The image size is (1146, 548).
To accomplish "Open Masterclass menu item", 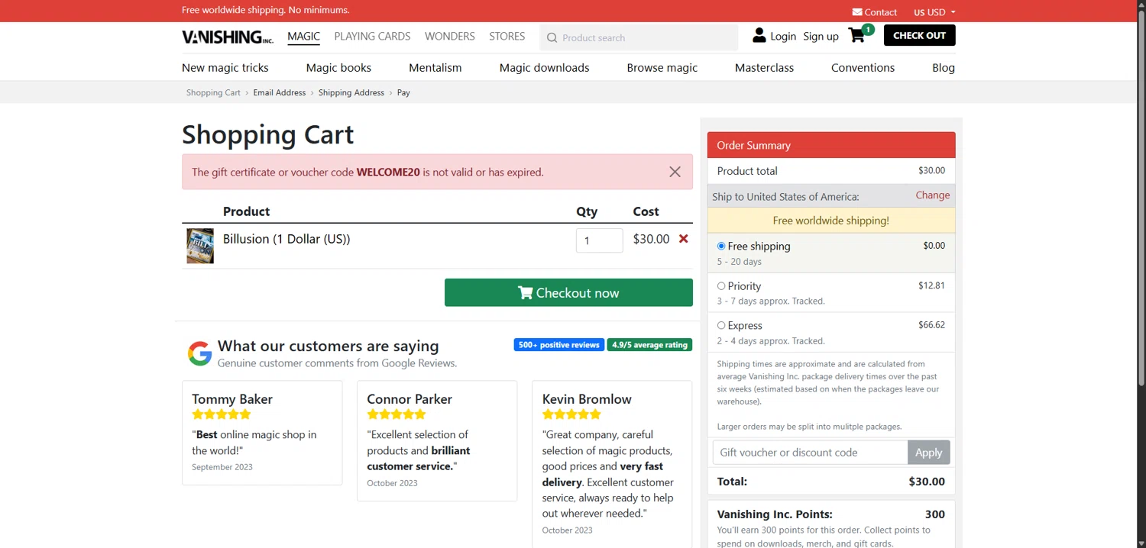I will pos(765,68).
